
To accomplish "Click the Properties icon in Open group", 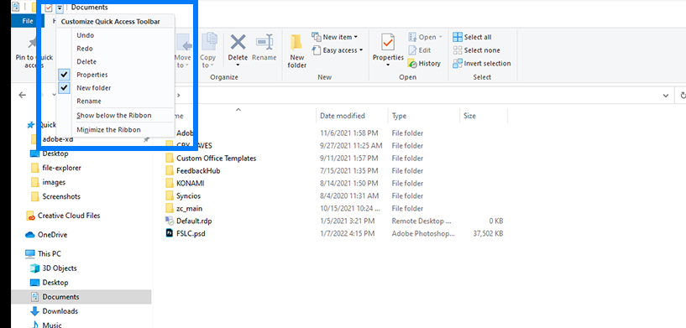I will coord(388,43).
